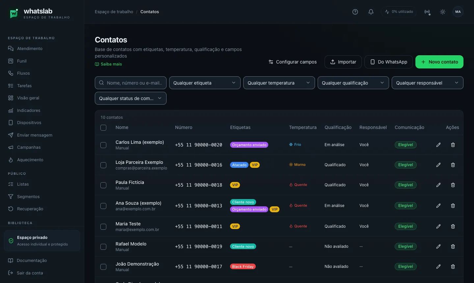This screenshot has width=474, height=283.
Task: Edit Carlos Lima contact with pencil icon
Action: coord(438,145)
